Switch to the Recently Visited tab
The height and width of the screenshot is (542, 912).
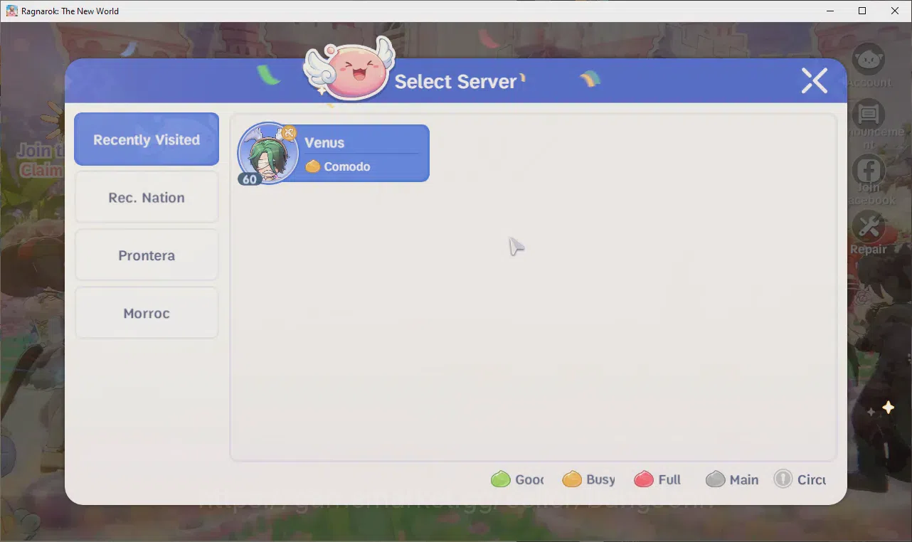pos(147,139)
